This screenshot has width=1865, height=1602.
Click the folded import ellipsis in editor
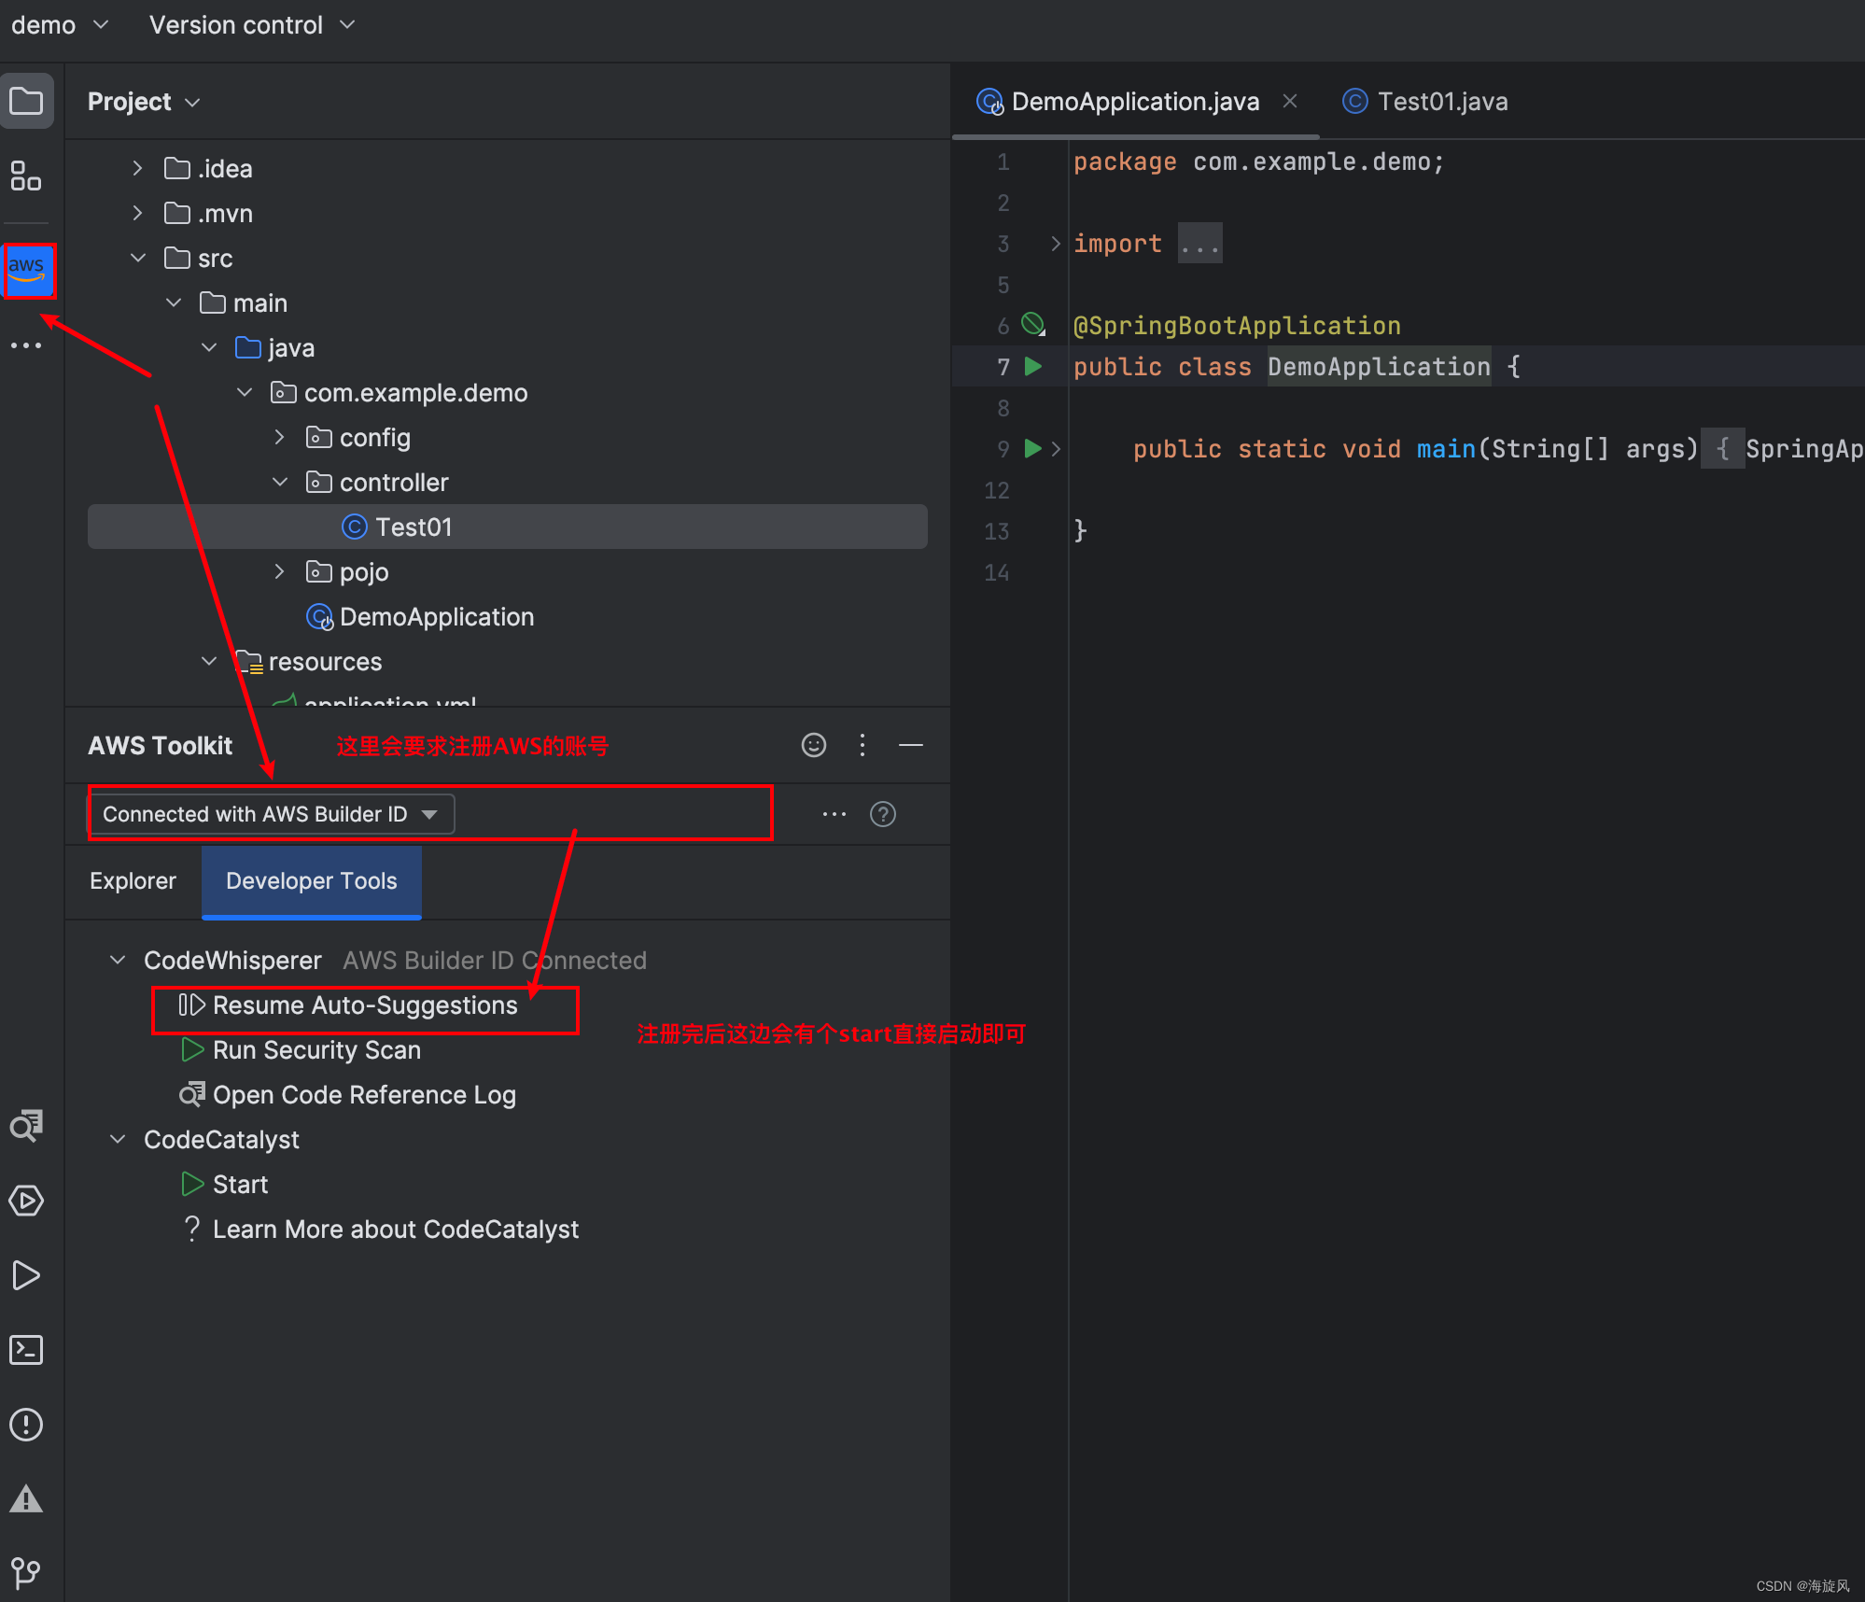tap(1199, 244)
